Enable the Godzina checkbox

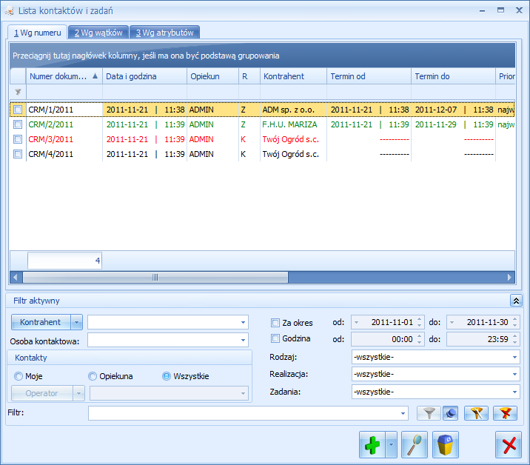click(275, 338)
